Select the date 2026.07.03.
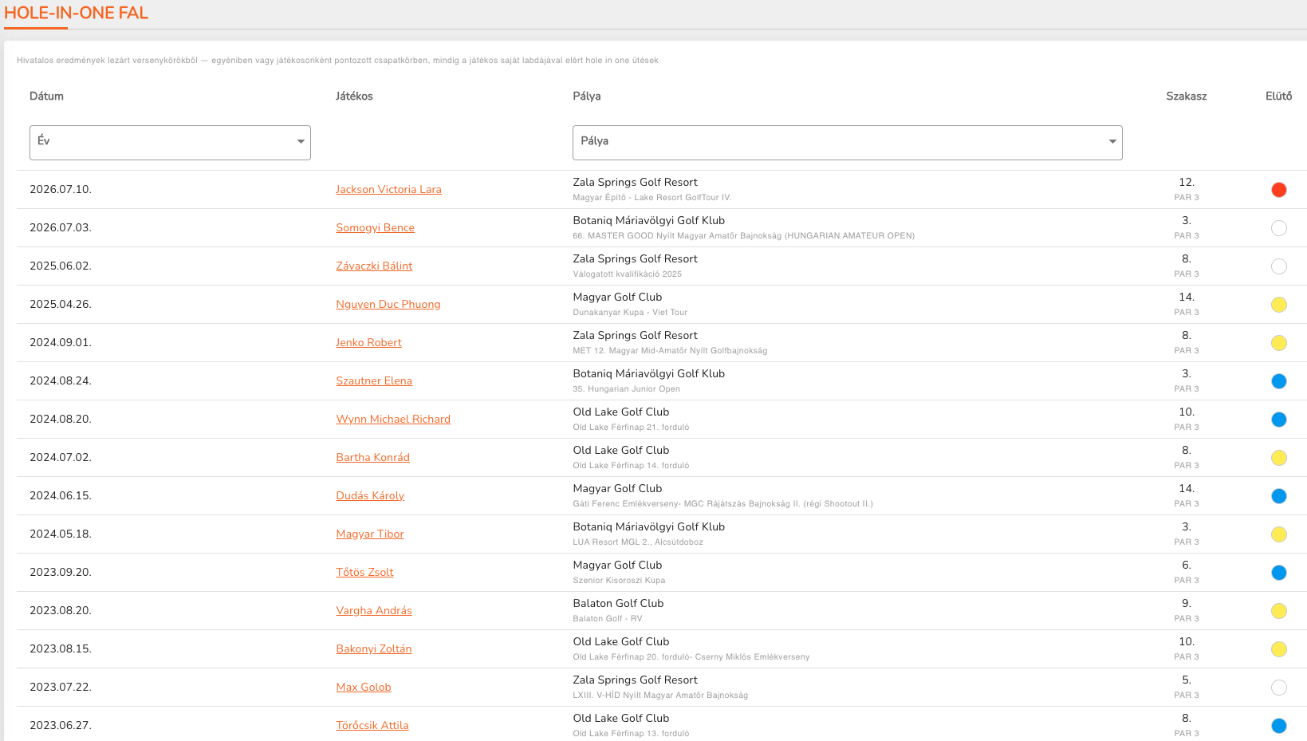The height and width of the screenshot is (741, 1307). point(61,227)
